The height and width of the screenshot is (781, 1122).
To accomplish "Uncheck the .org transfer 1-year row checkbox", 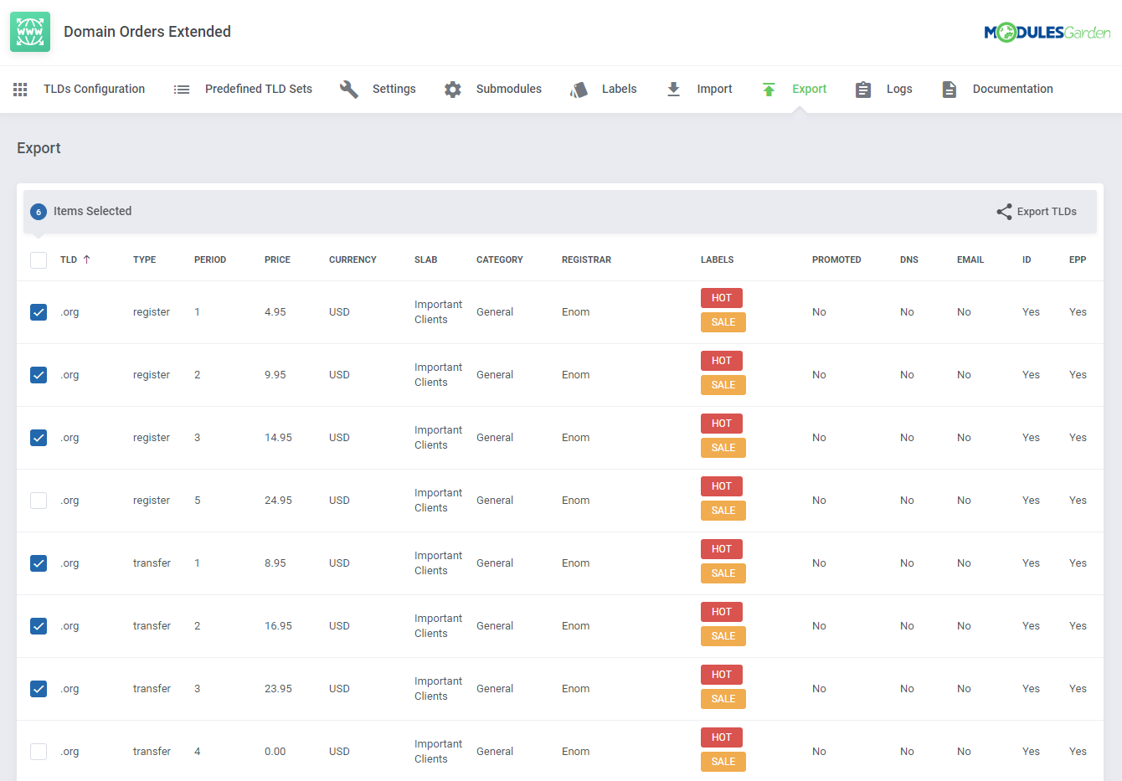I will tap(39, 563).
